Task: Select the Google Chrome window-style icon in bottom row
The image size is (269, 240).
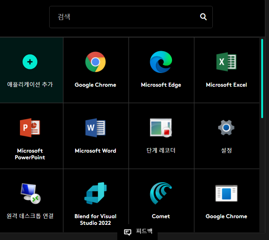Action: pos(226,193)
